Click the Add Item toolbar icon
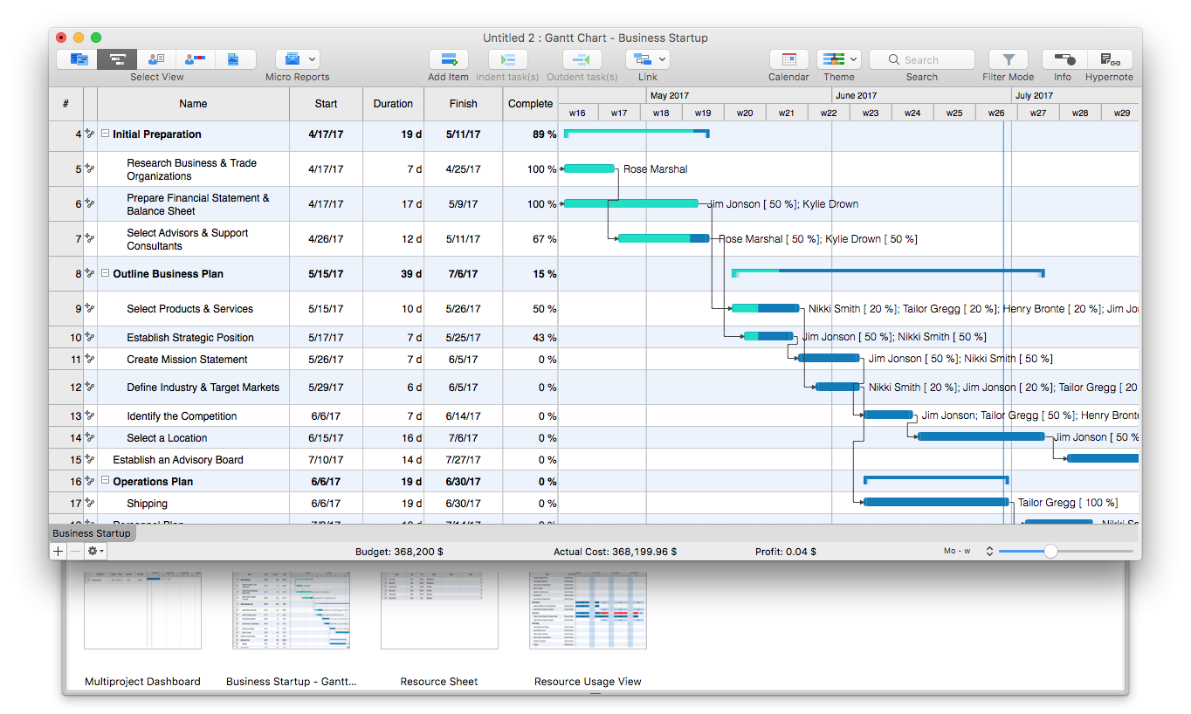The image size is (1191, 714). (448, 59)
